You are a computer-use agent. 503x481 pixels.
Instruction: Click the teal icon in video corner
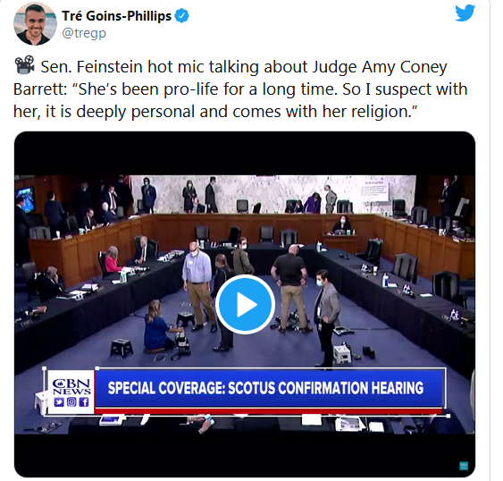464,466
